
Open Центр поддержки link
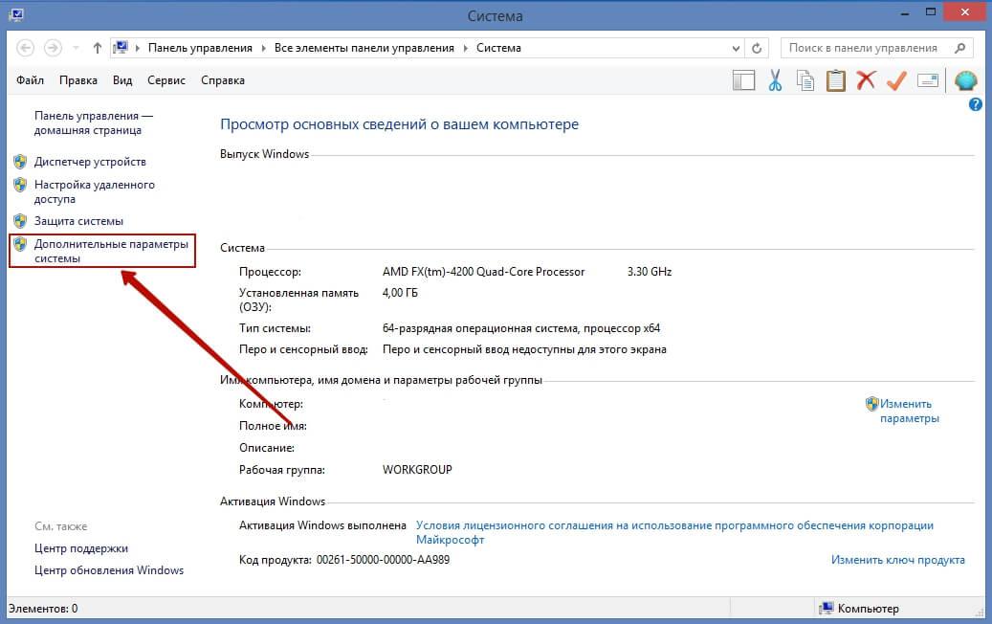(81, 548)
